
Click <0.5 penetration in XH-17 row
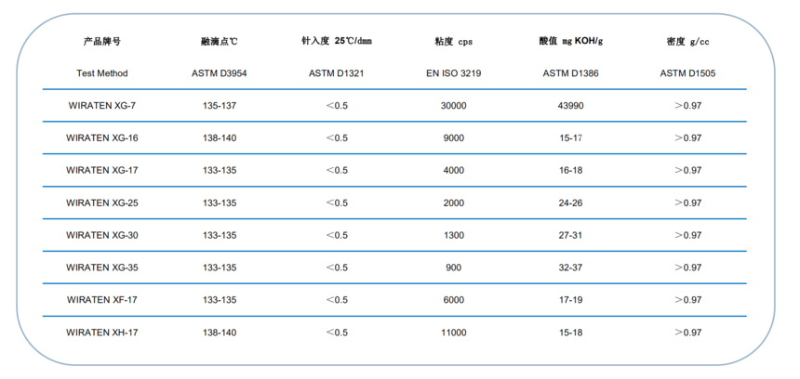coord(337,333)
